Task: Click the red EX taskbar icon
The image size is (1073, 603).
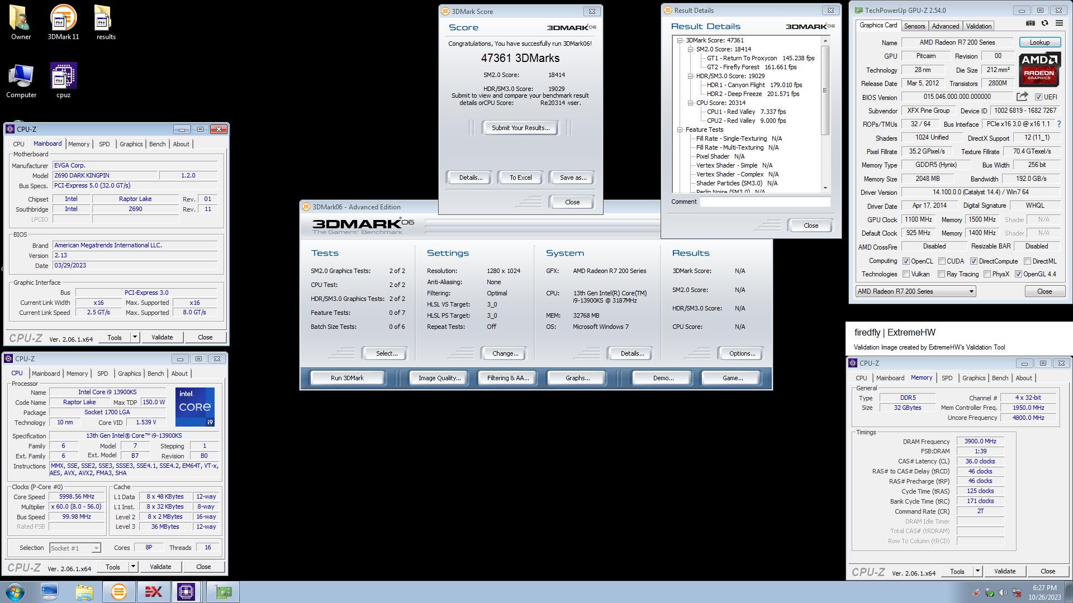Action: pos(153,592)
